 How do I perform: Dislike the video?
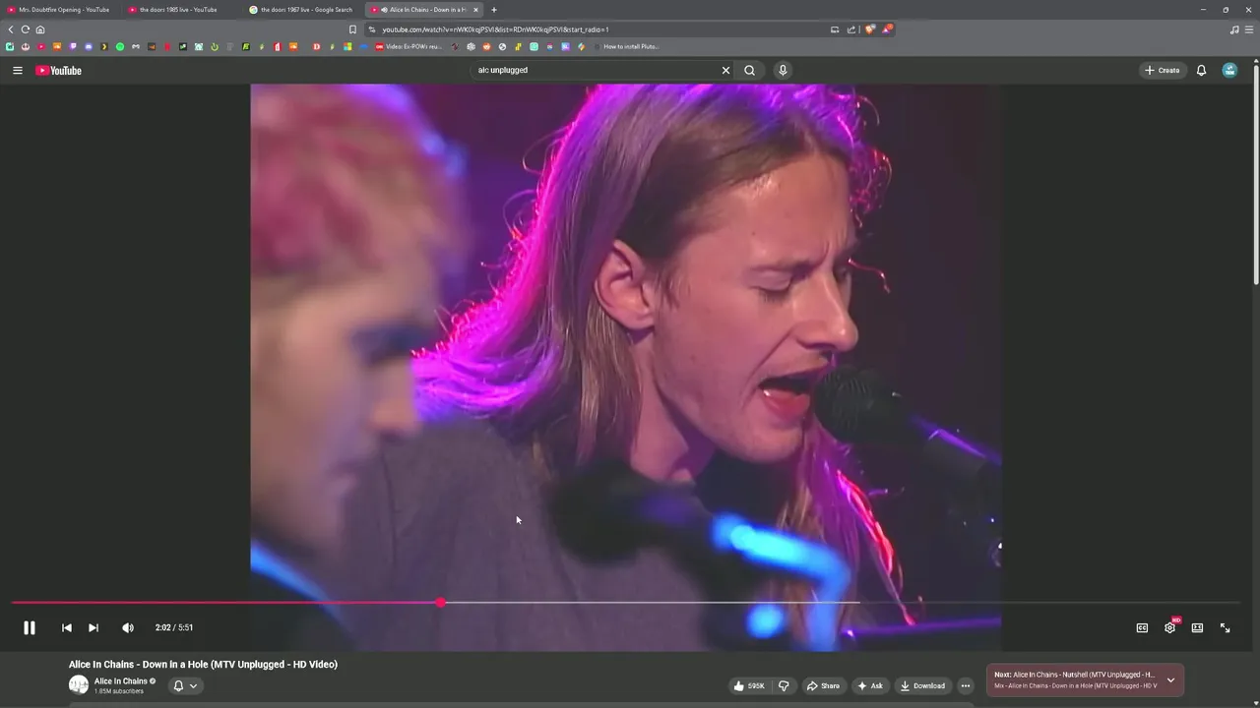pyautogui.click(x=784, y=685)
